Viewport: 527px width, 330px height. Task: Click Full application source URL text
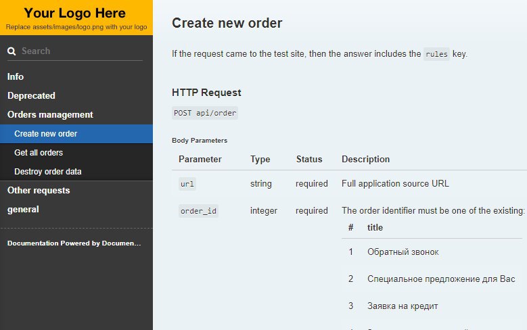pyautogui.click(x=395, y=183)
